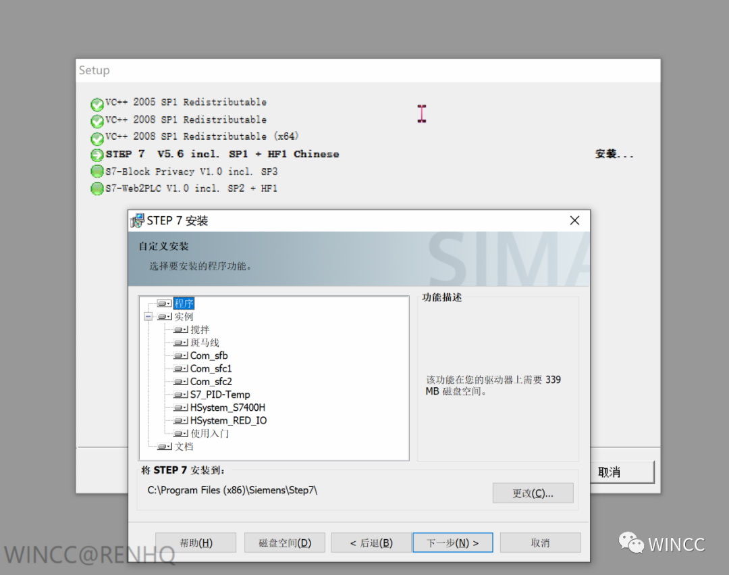Open 磁盘空间(D) disk space dialog
This screenshot has height=575, width=729.
click(285, 543)
